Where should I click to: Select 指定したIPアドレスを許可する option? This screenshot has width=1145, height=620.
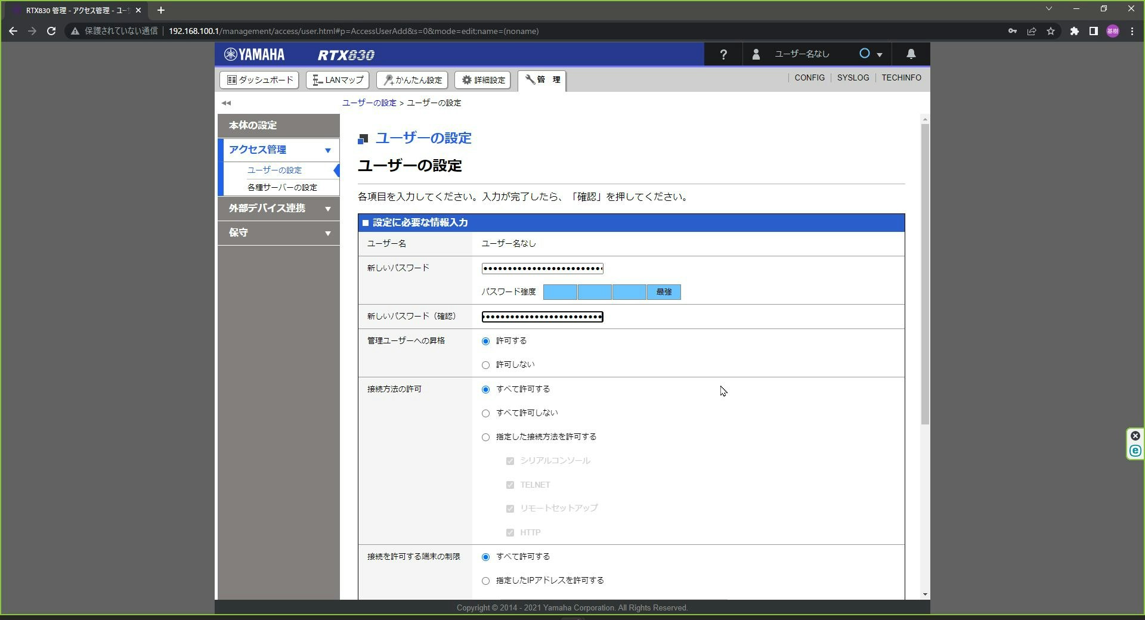[485, 581]
